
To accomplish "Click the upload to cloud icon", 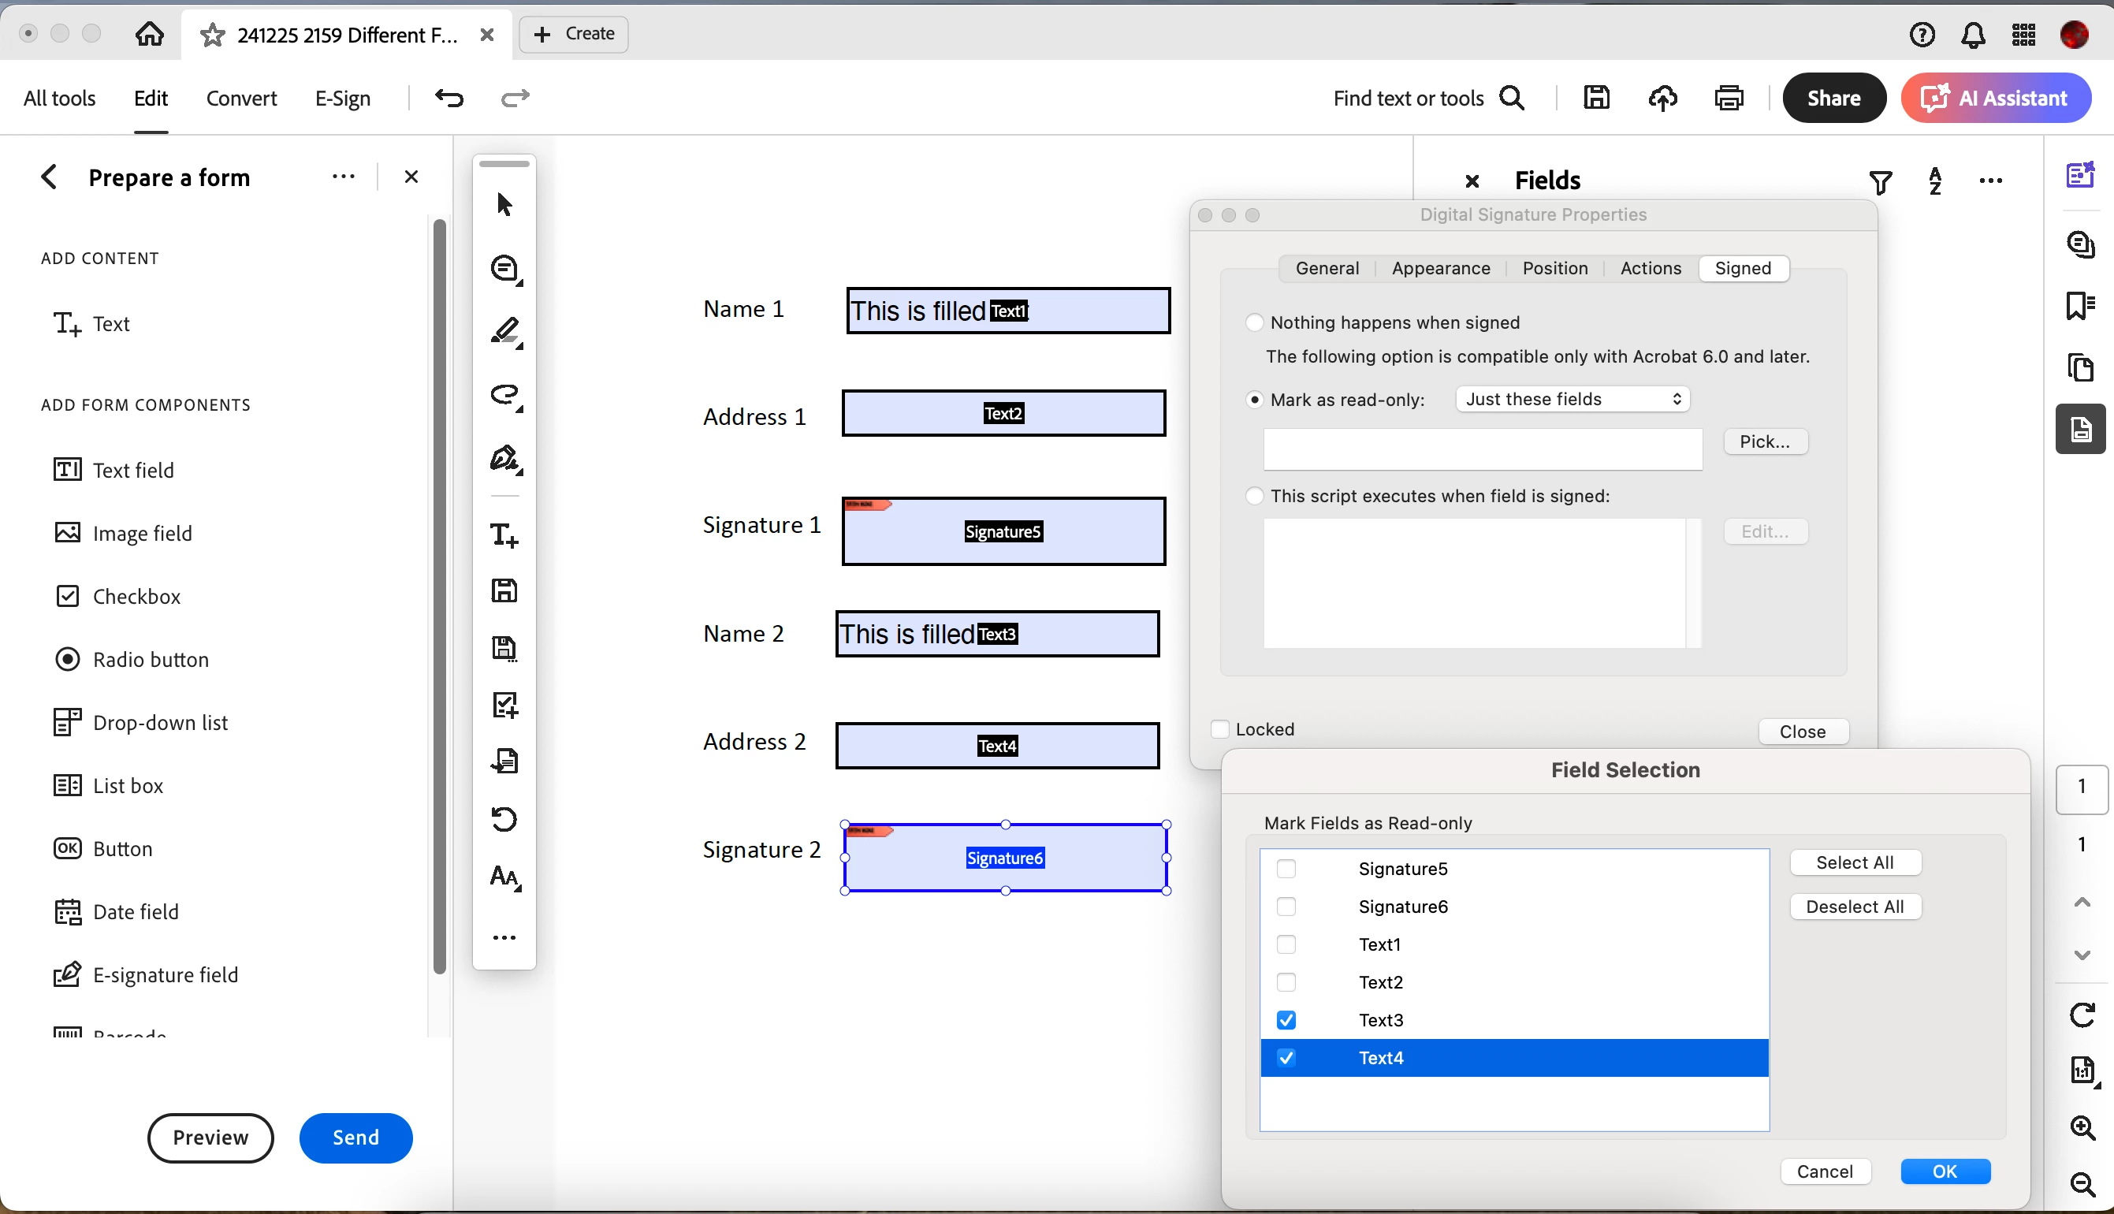I will (1662, 99).
